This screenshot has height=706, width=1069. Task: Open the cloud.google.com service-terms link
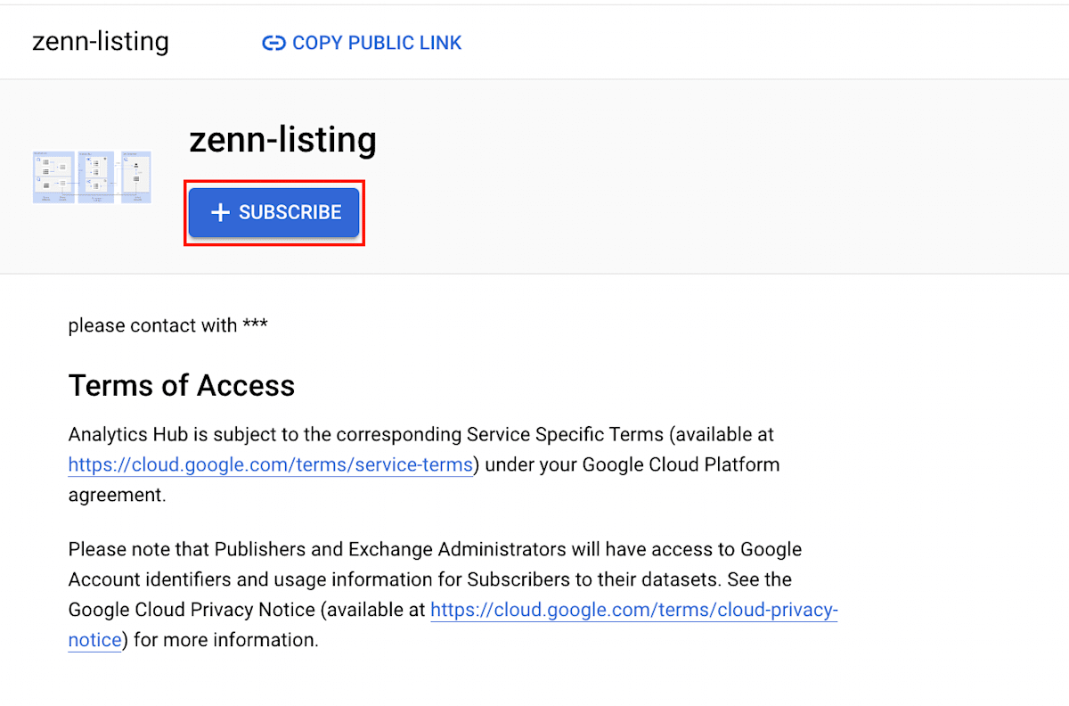point(271,465)
